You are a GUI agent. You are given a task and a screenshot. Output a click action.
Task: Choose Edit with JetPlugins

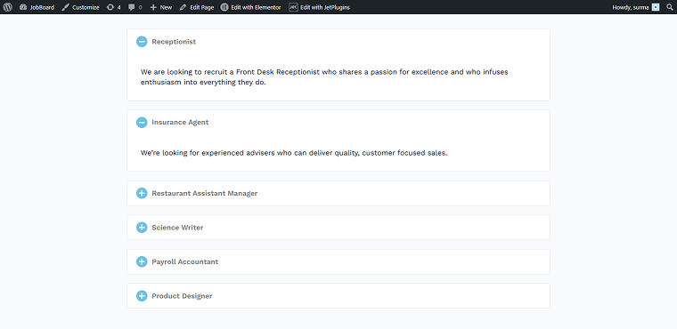pos(319,7)
